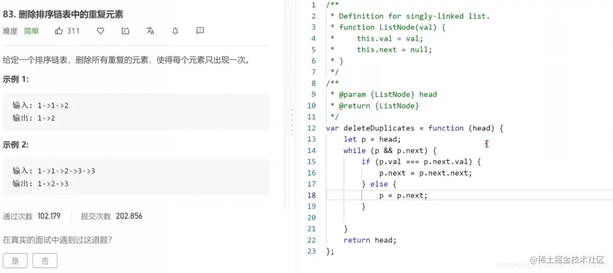Click the 否 button
The width and height of the screenshot is (613, 273).
[x=45, y=260]
